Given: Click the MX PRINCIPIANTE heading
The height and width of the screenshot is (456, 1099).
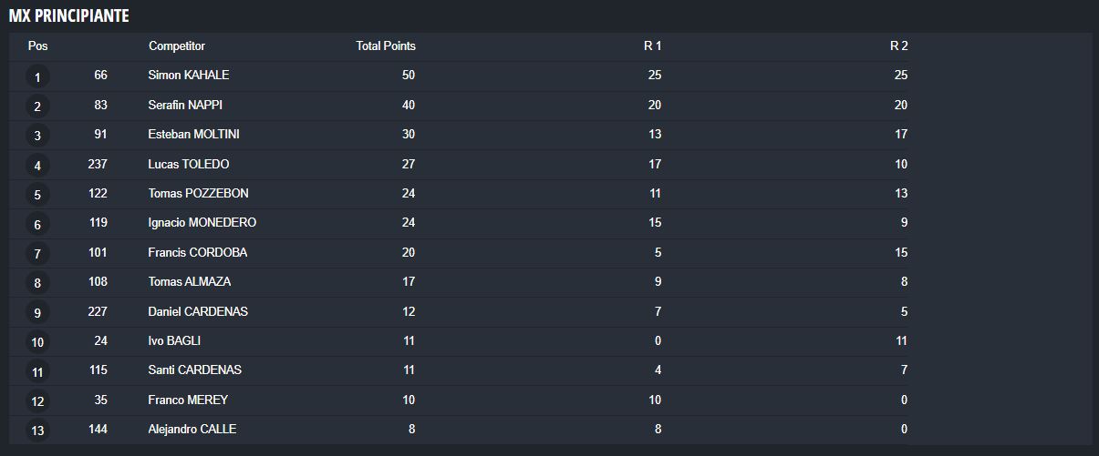Looking at the screenshot, I should (68, 16).
